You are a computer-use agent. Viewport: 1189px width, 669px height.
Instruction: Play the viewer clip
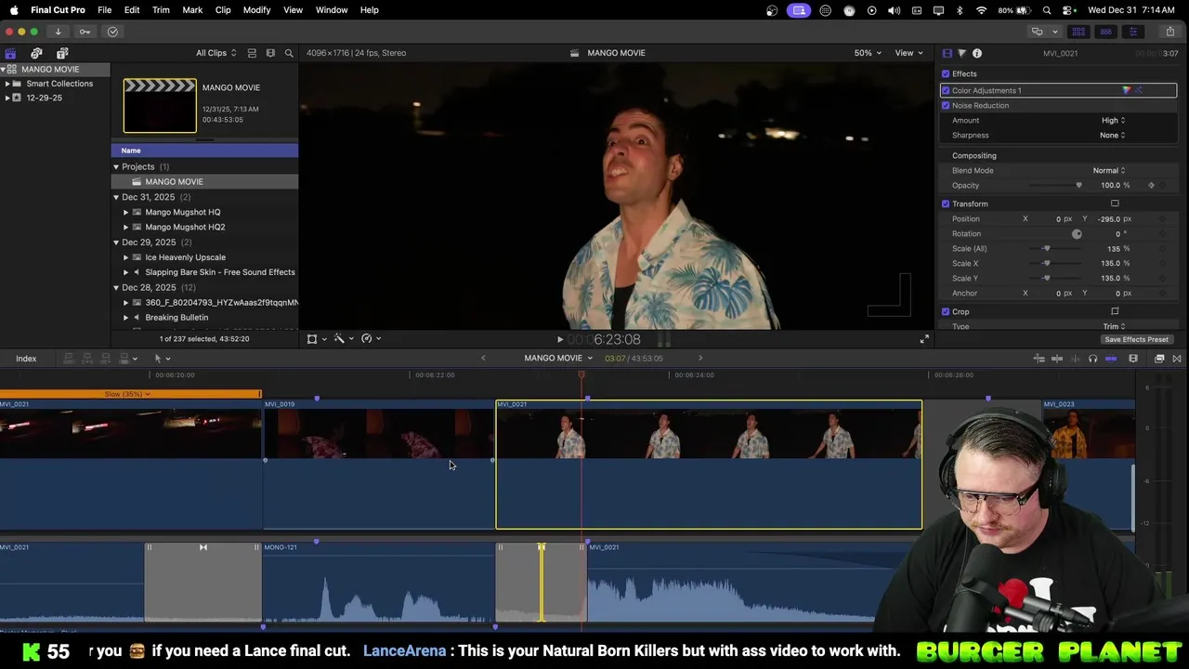[559, 339]
